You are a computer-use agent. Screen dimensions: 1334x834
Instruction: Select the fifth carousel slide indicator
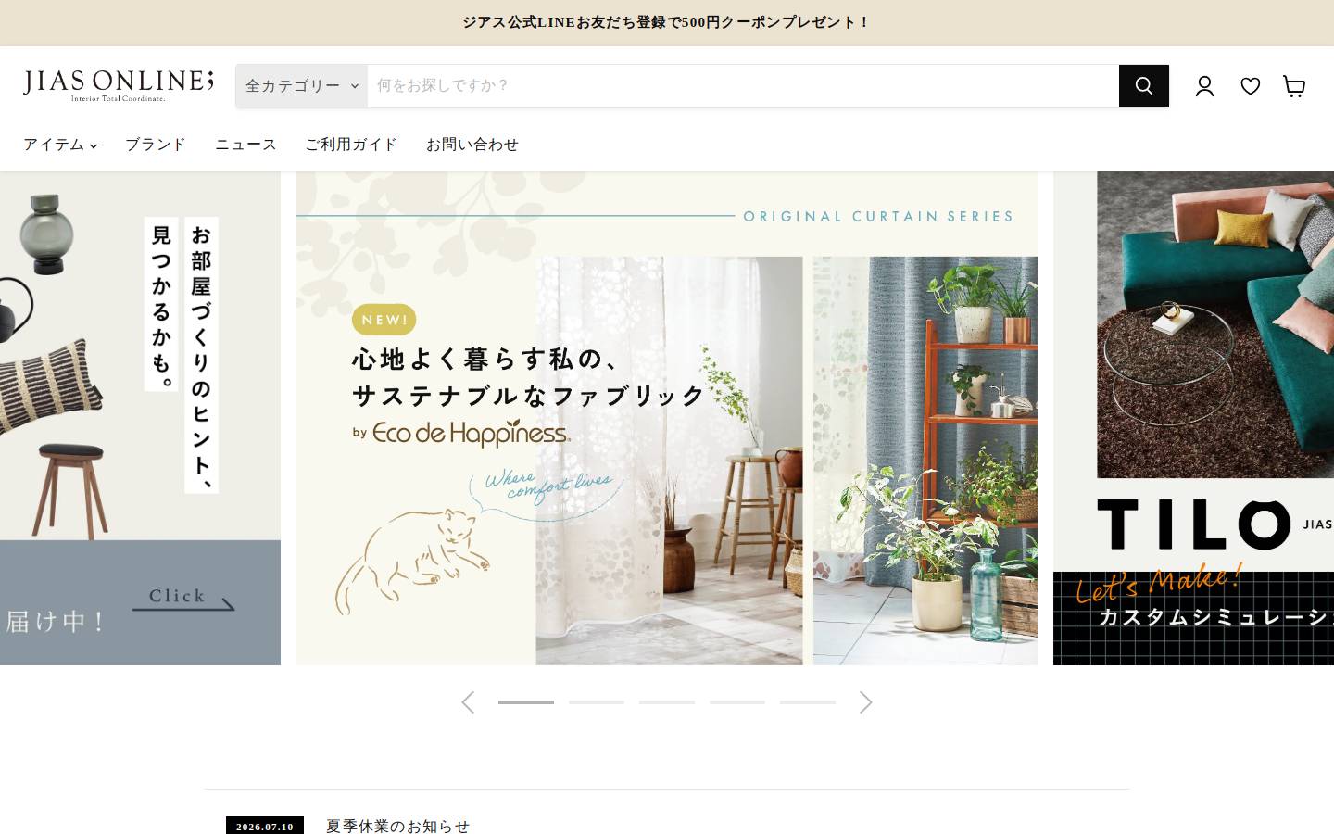(x=808, y=702)
